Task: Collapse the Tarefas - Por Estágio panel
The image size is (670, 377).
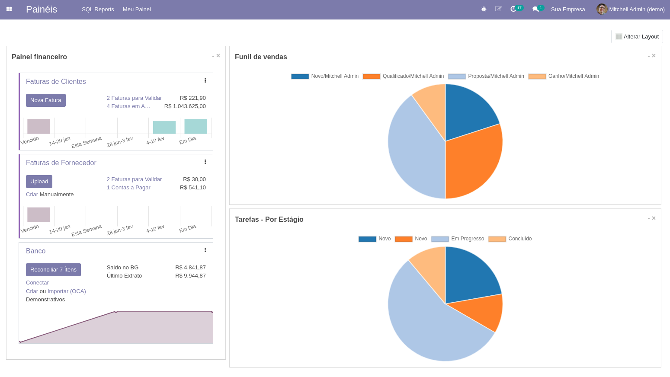Action: pyautogui.click(x=648, y=219)
